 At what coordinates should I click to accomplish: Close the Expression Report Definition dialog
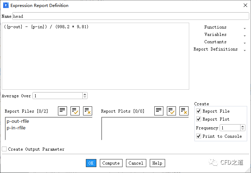click(245, 5)
